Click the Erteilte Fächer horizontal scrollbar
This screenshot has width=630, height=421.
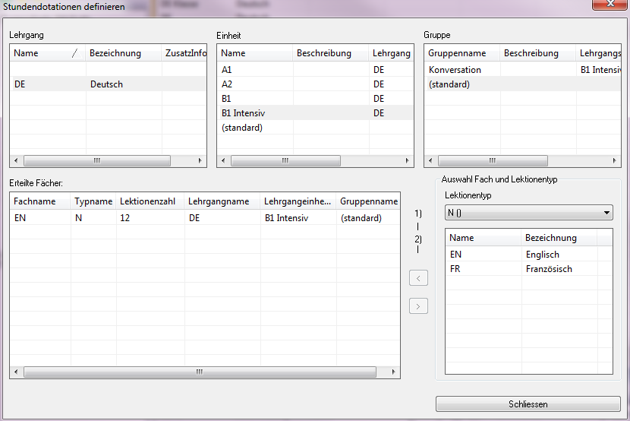pos(200,372)
